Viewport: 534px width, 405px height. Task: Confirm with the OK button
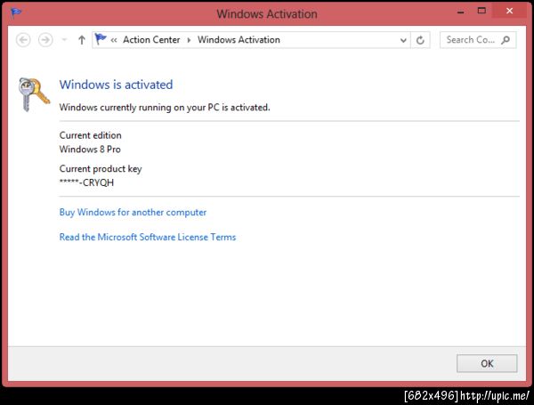tap(487, 363)
